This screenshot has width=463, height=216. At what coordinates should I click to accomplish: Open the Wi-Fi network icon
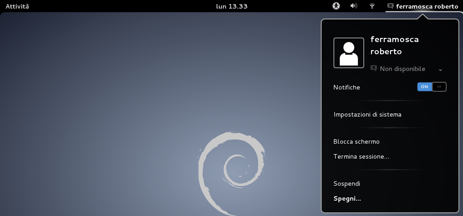pos(372,6)
